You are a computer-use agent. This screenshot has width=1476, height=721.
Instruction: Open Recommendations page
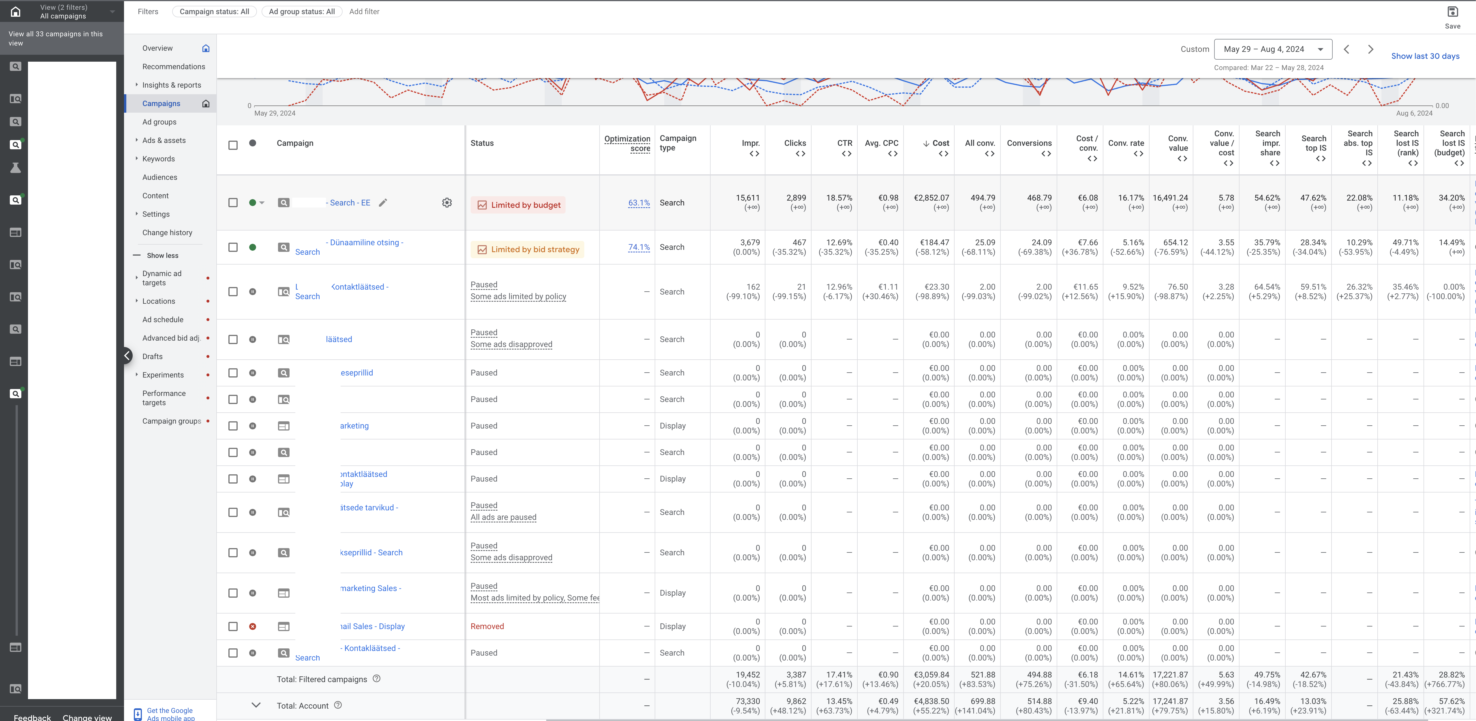point(174,67)
